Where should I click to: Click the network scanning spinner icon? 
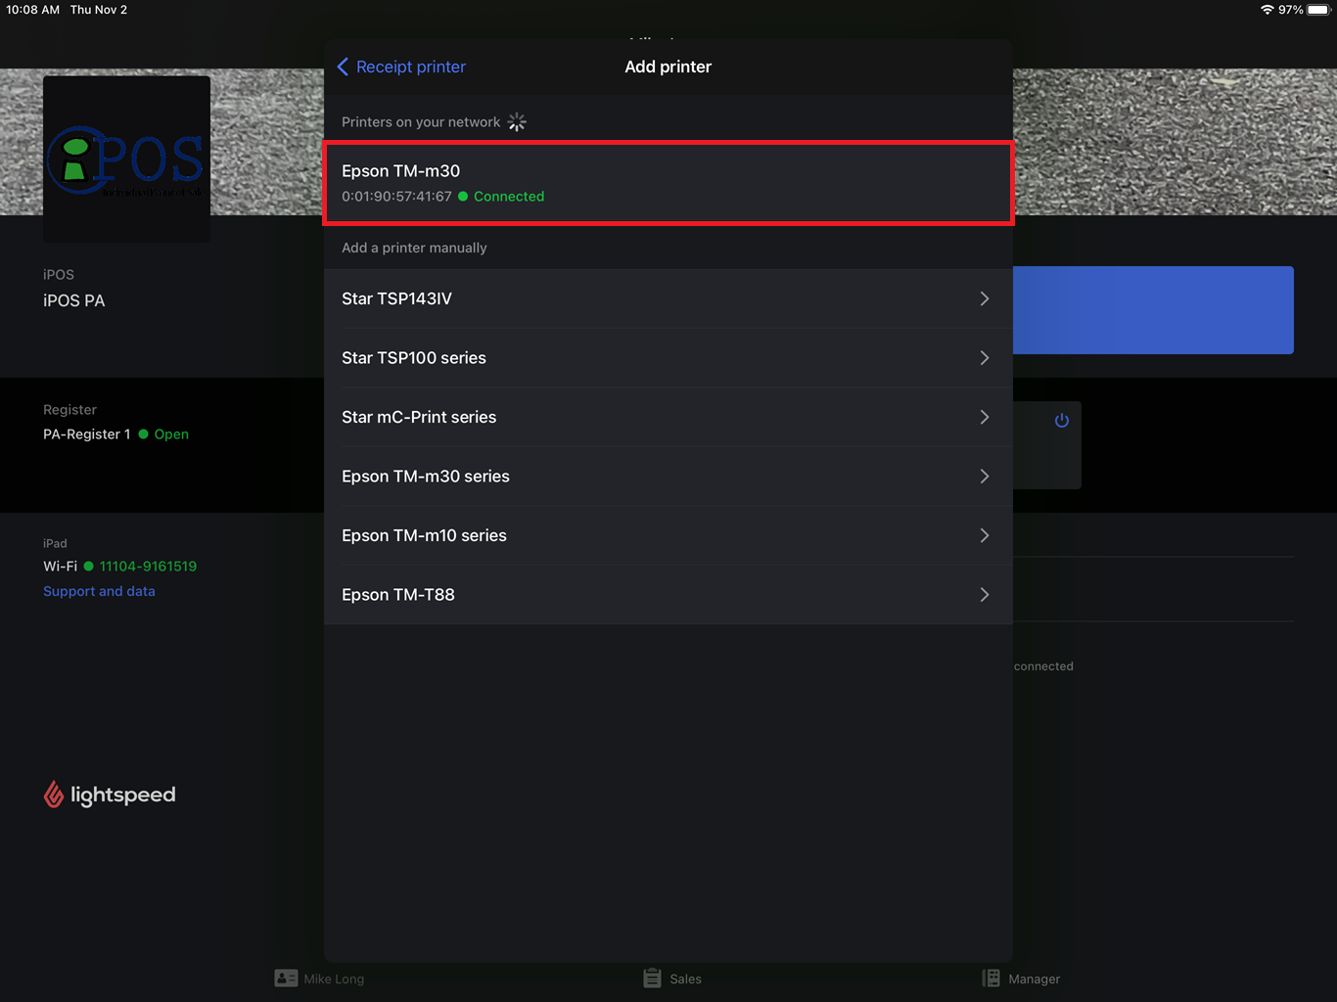pos(517,121)
